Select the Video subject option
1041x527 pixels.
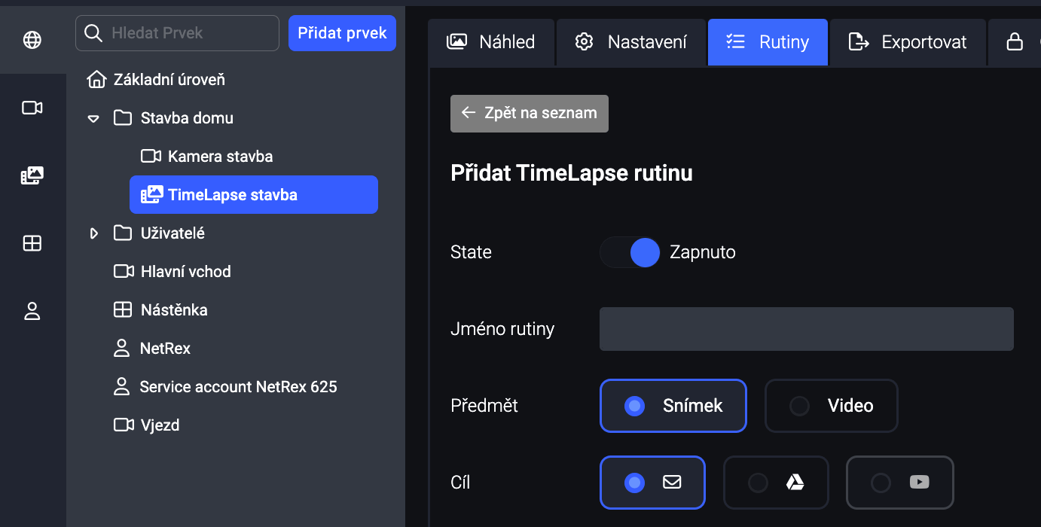tap(831, 406)
